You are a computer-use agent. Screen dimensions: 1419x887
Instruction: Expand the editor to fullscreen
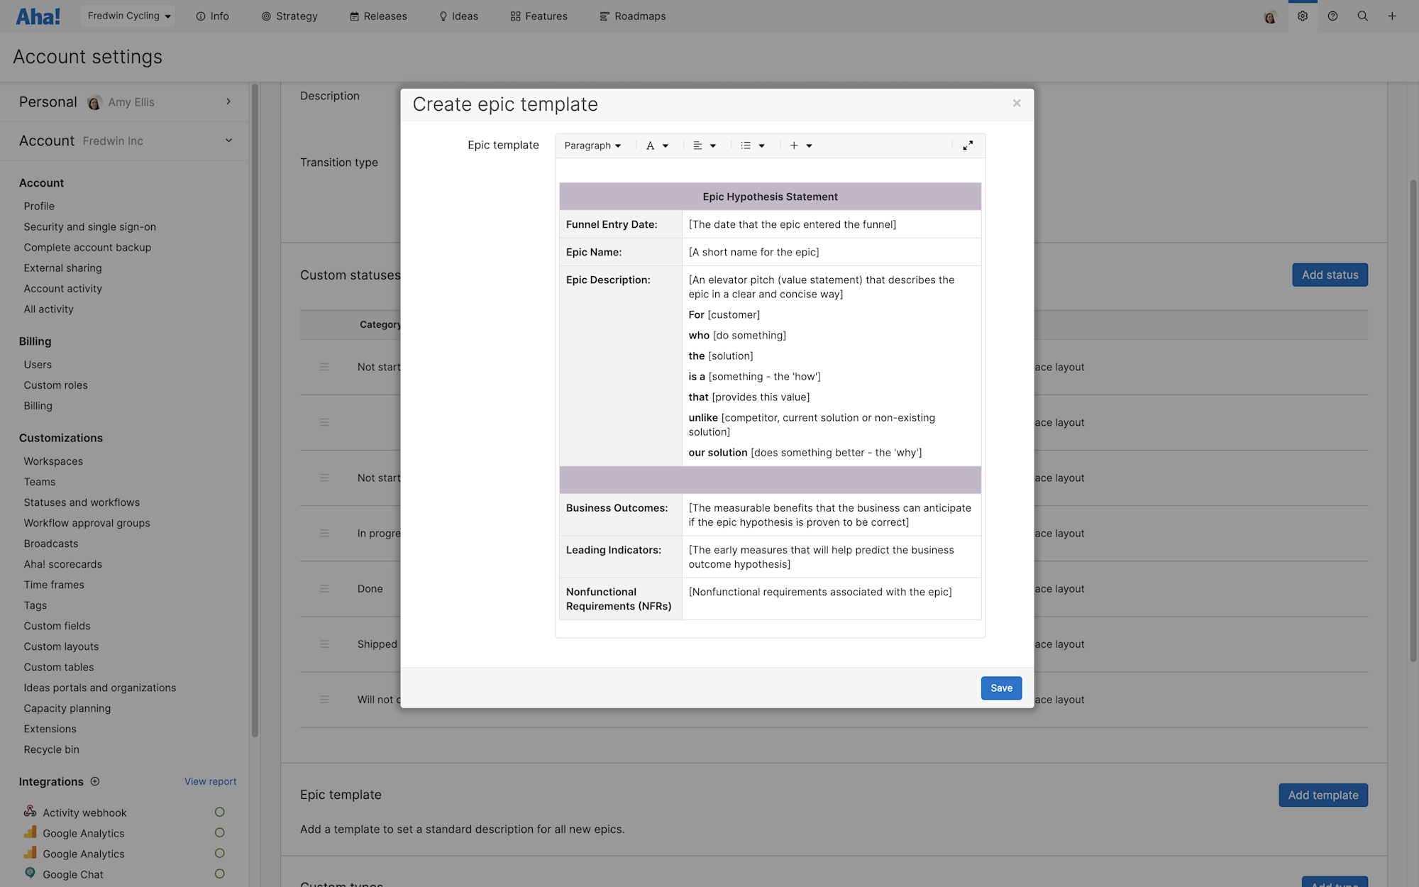click(968, 145)
